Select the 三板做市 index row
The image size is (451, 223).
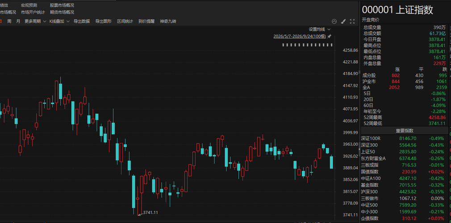(404, 198)
